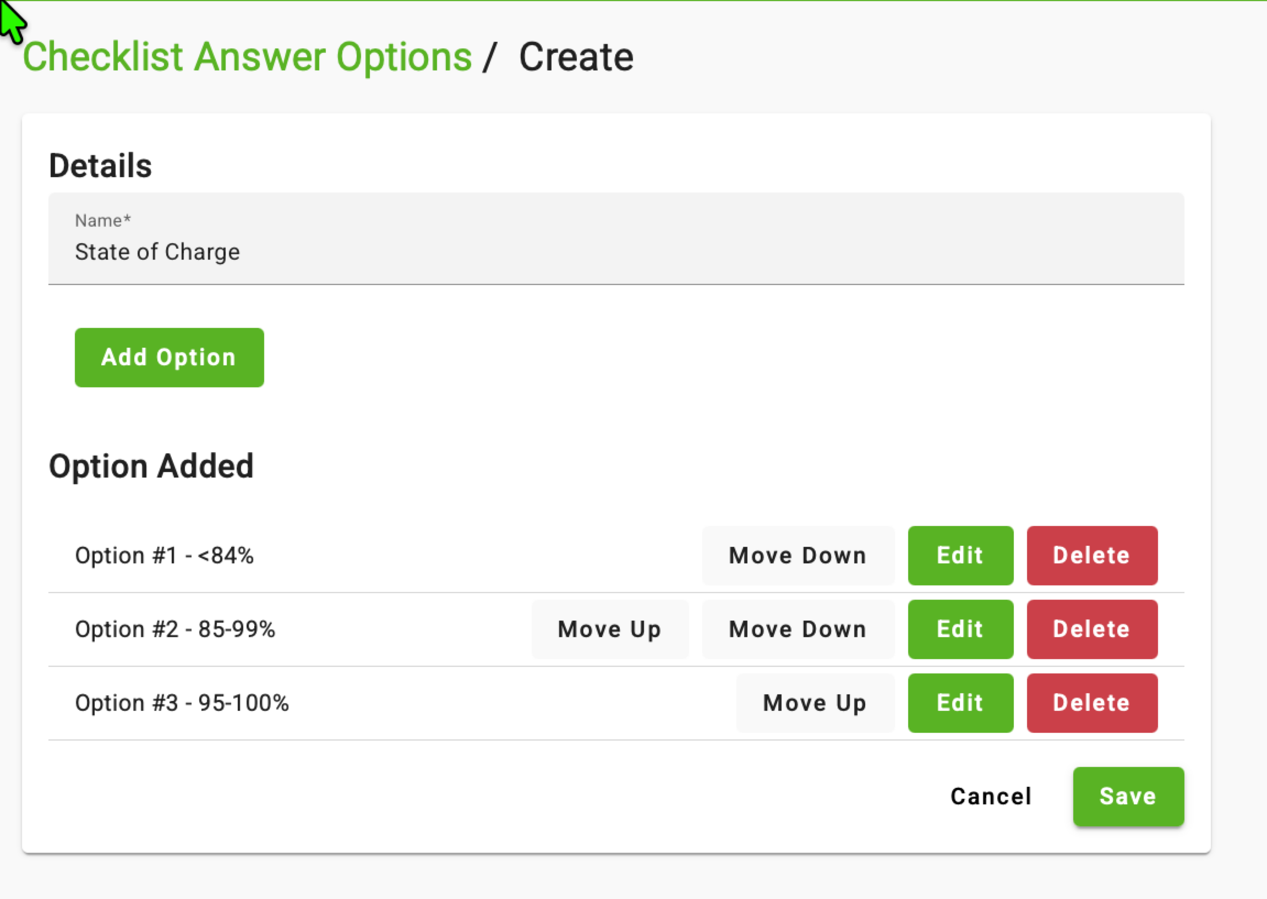Screen dimensions: 1267x899
Task: Edit Option #2 85-99%
Action: pyautogui.click(x=960, y=629)
